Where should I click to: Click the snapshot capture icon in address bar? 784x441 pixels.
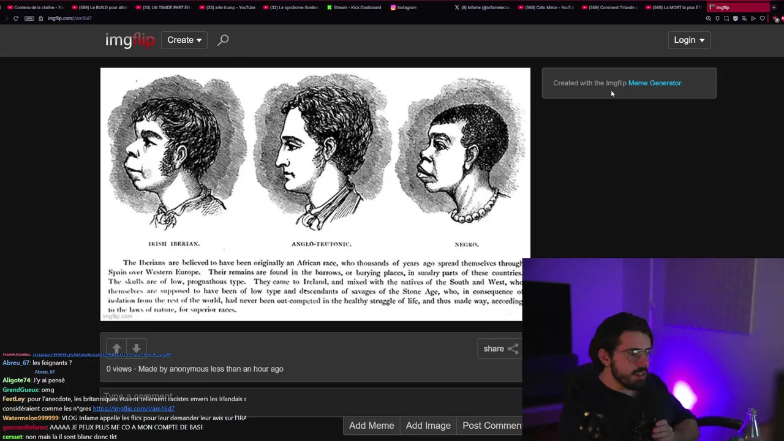pos(726,18)
